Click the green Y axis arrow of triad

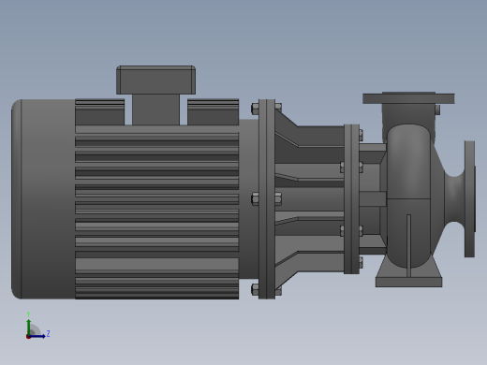click(x=29, y=327)
